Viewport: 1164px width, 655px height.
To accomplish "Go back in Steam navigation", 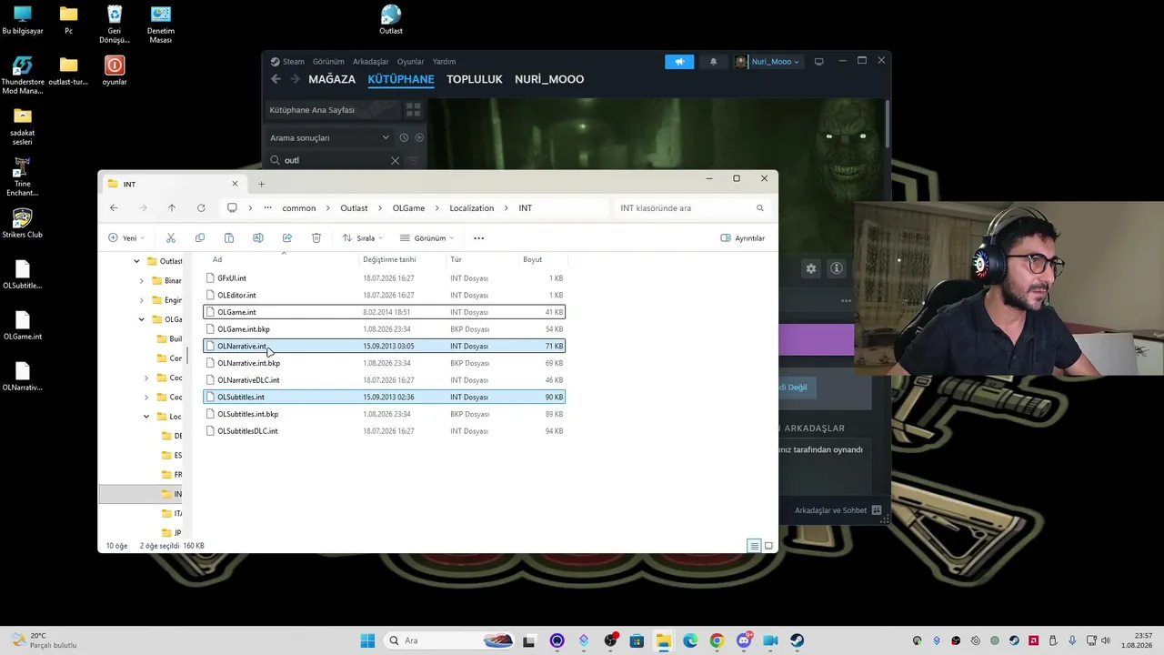I will 276,79.
